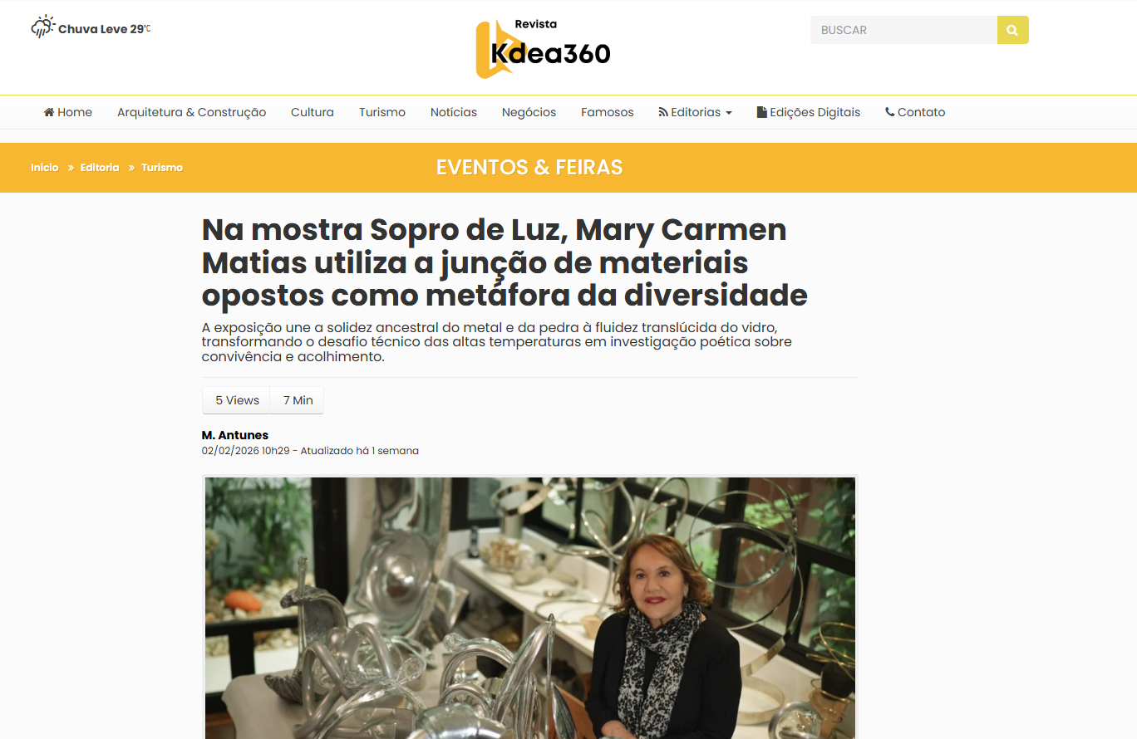Click into the BUSCAR search field
Viewport: 1137px width, 739px height.
click(903, 30)
